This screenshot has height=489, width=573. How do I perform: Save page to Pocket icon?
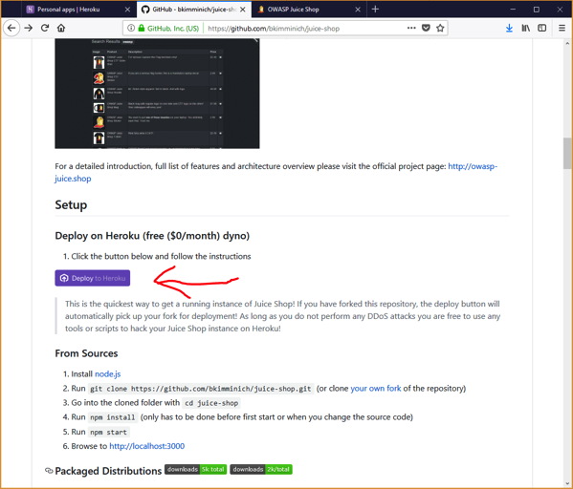tap(426, 28)
